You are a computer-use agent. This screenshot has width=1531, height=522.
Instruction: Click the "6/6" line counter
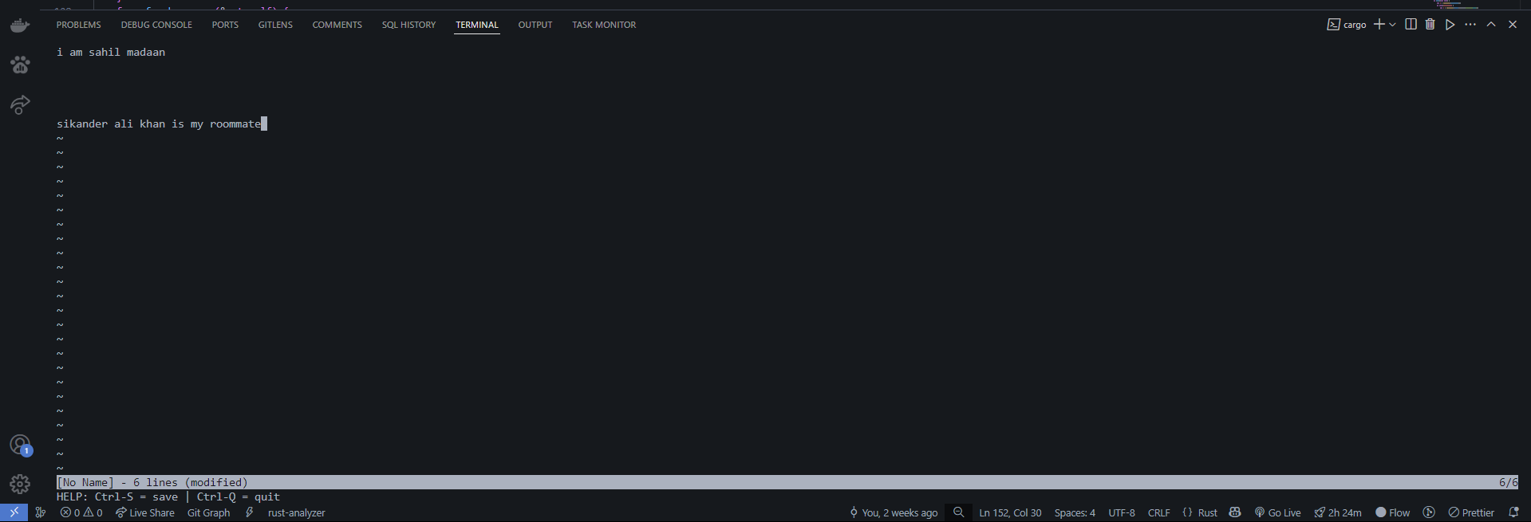click(1508, 482)
